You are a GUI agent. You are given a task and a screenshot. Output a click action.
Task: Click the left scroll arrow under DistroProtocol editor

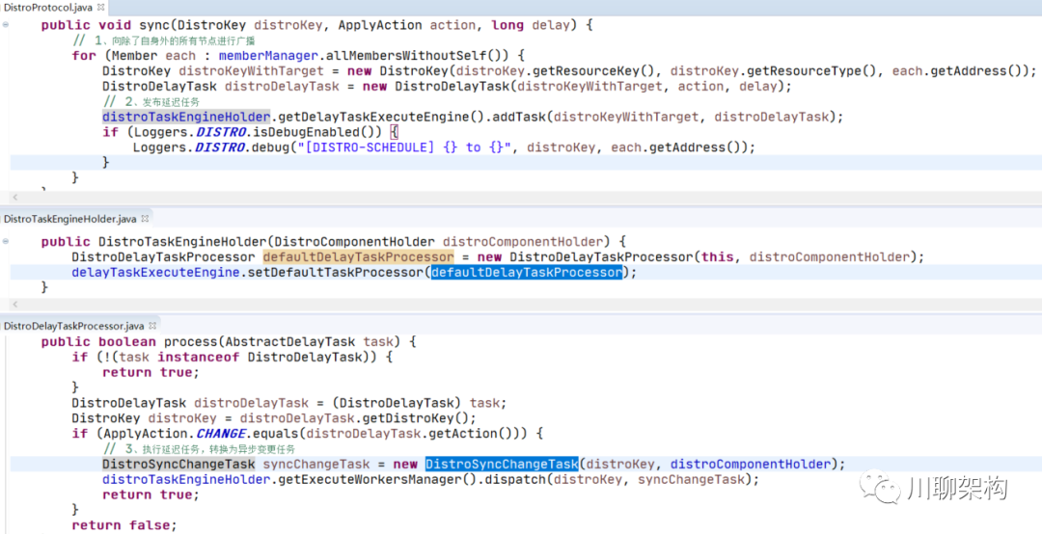[x=15, y=198]
